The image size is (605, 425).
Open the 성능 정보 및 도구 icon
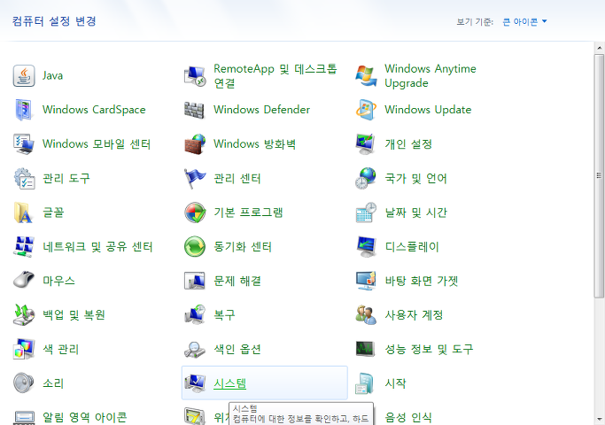click(366, 349)
